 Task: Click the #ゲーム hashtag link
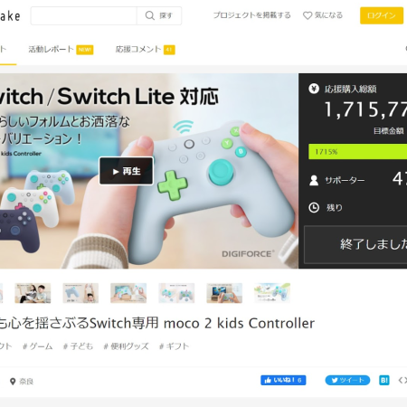(38, 346)
